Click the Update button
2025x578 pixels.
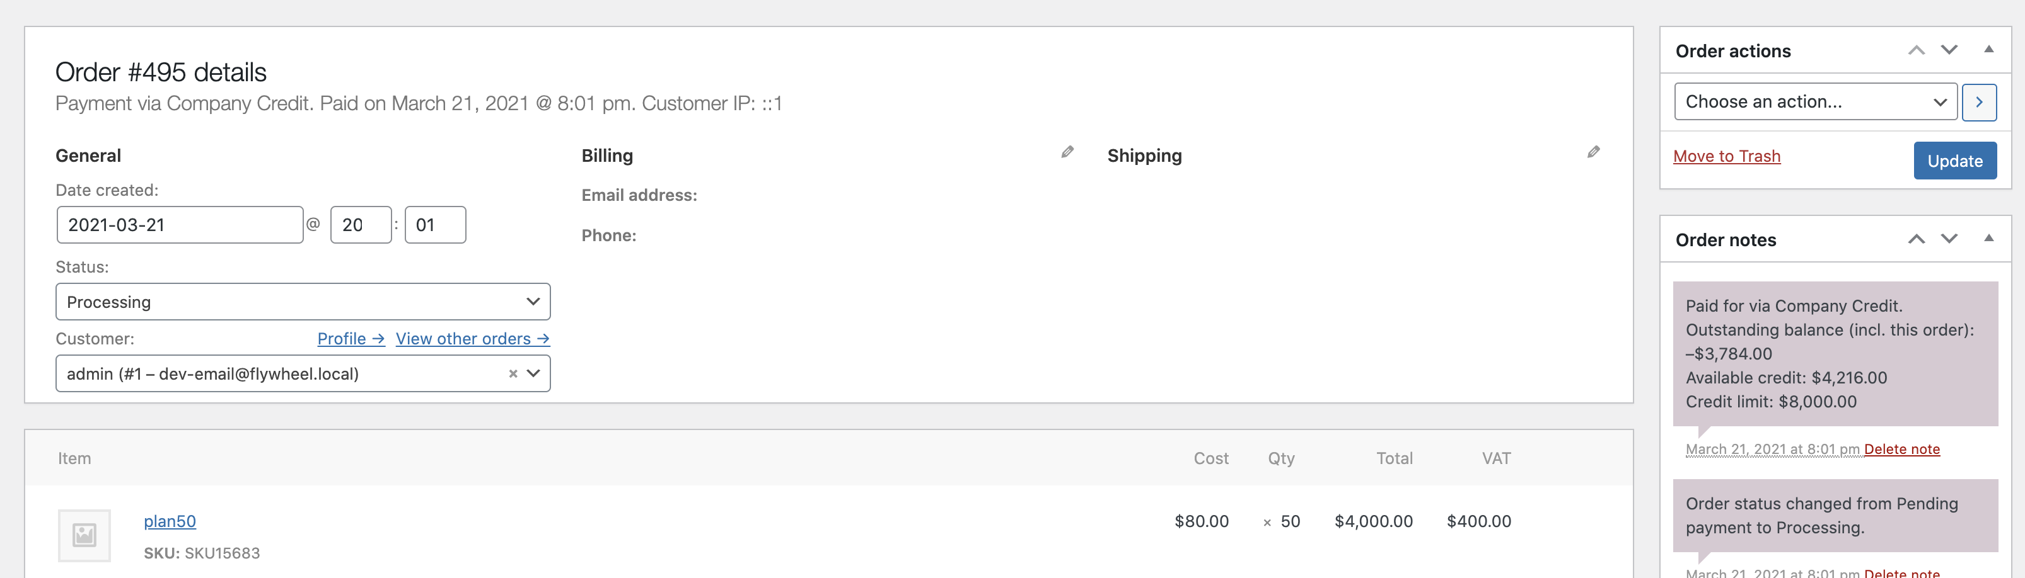point(1954,161)
